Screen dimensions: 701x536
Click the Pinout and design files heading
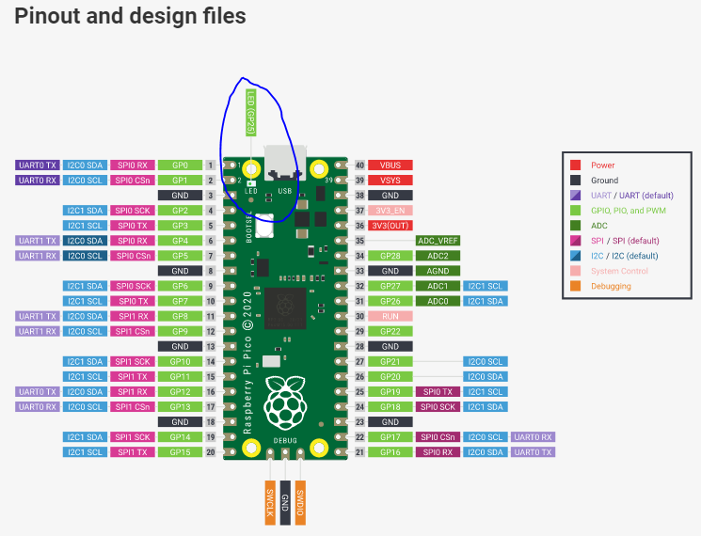(130, 17)
